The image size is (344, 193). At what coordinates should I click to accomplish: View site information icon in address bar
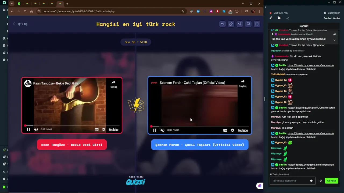coord(39,11)
